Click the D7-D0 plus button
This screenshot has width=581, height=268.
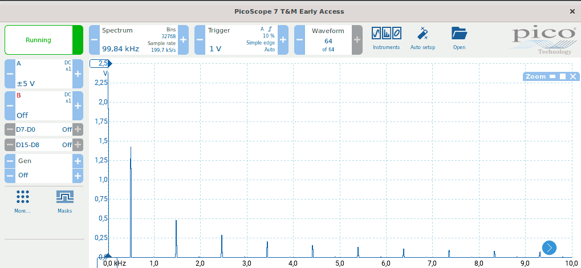click(x=78, y=130)
